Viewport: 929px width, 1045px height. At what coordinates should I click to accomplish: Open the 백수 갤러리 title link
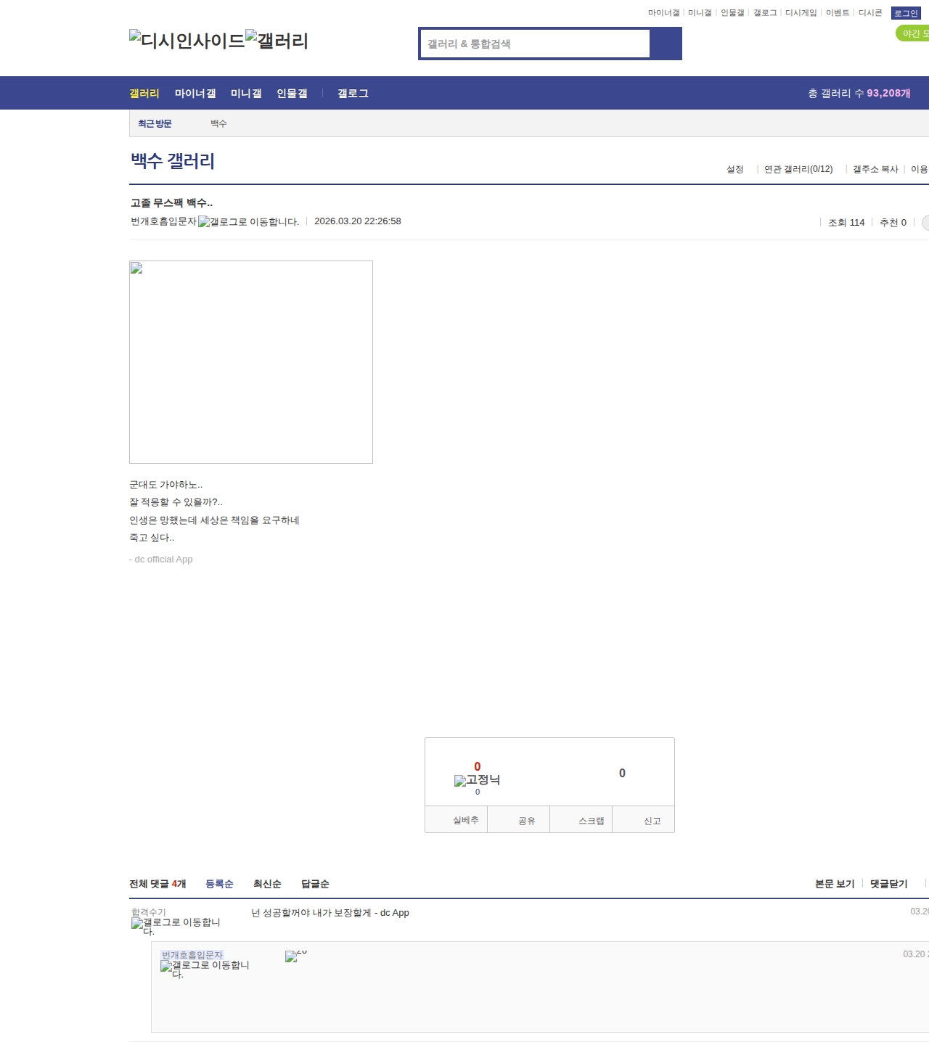coord(173,161)
